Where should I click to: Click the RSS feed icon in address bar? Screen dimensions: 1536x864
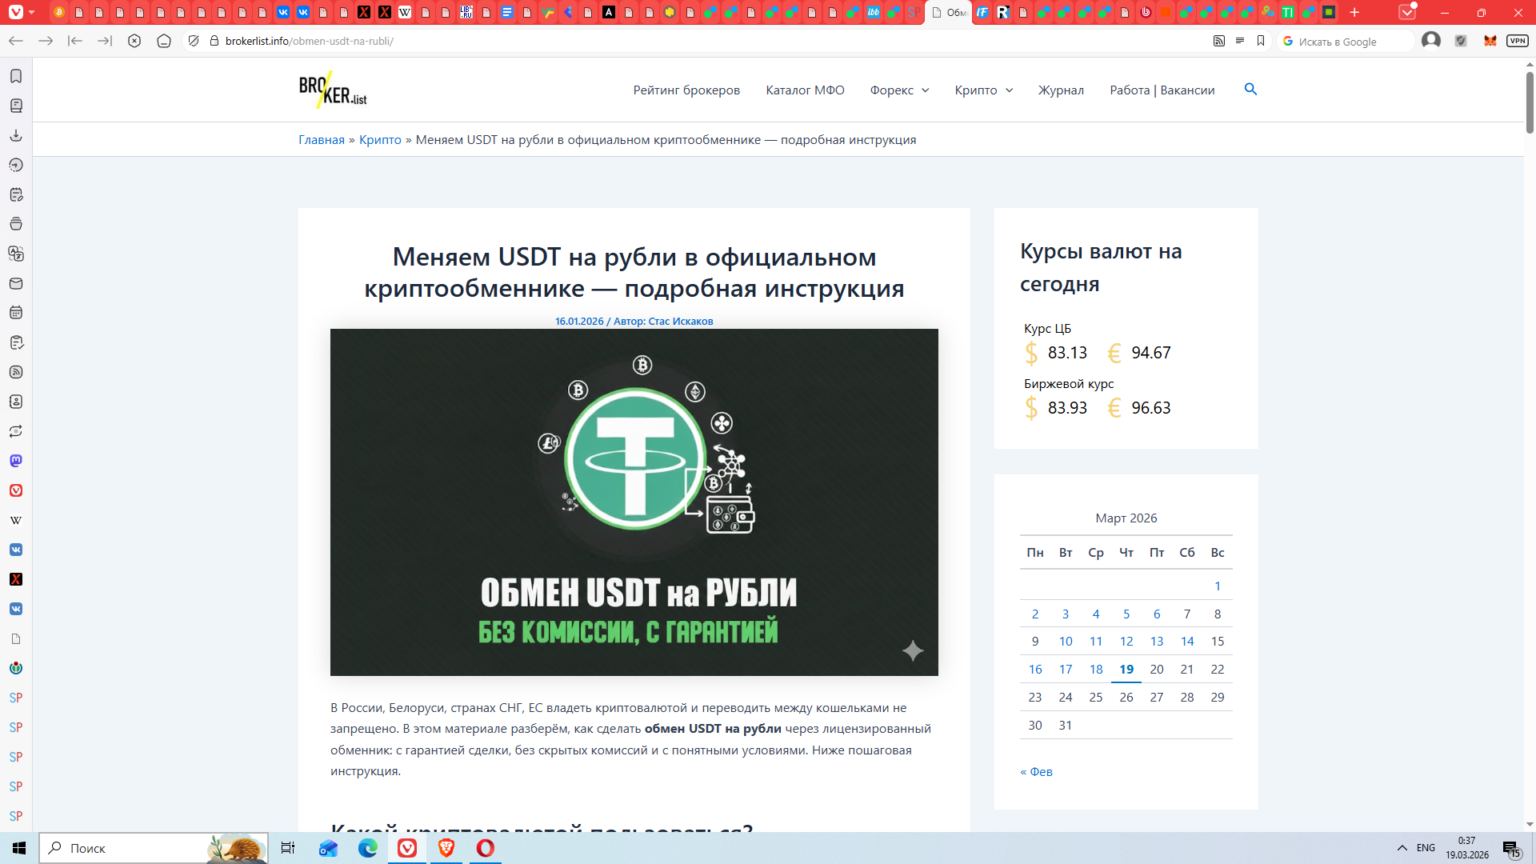tap(1218, 41)
